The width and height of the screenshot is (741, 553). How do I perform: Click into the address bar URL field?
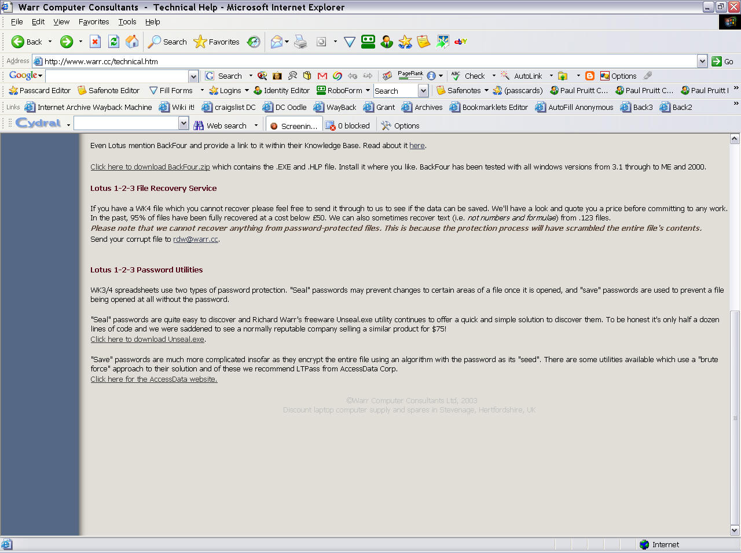[x=365, y=61]
